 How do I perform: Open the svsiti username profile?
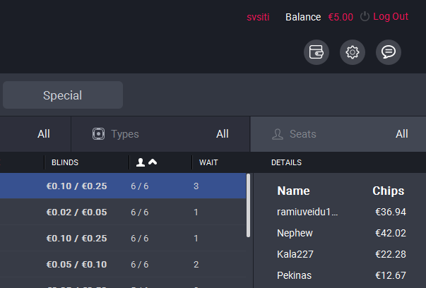pos(258,17)
